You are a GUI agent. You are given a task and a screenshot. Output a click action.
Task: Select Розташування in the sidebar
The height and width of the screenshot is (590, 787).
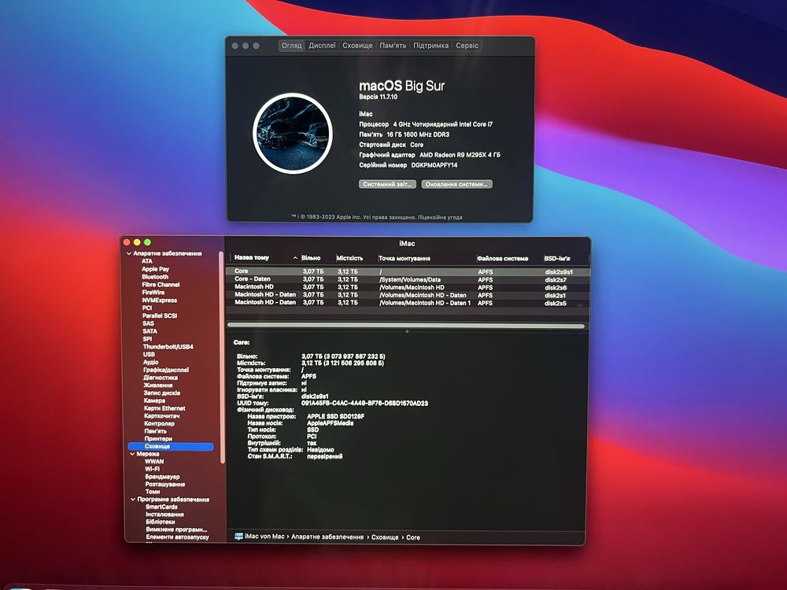coord(165,484)
